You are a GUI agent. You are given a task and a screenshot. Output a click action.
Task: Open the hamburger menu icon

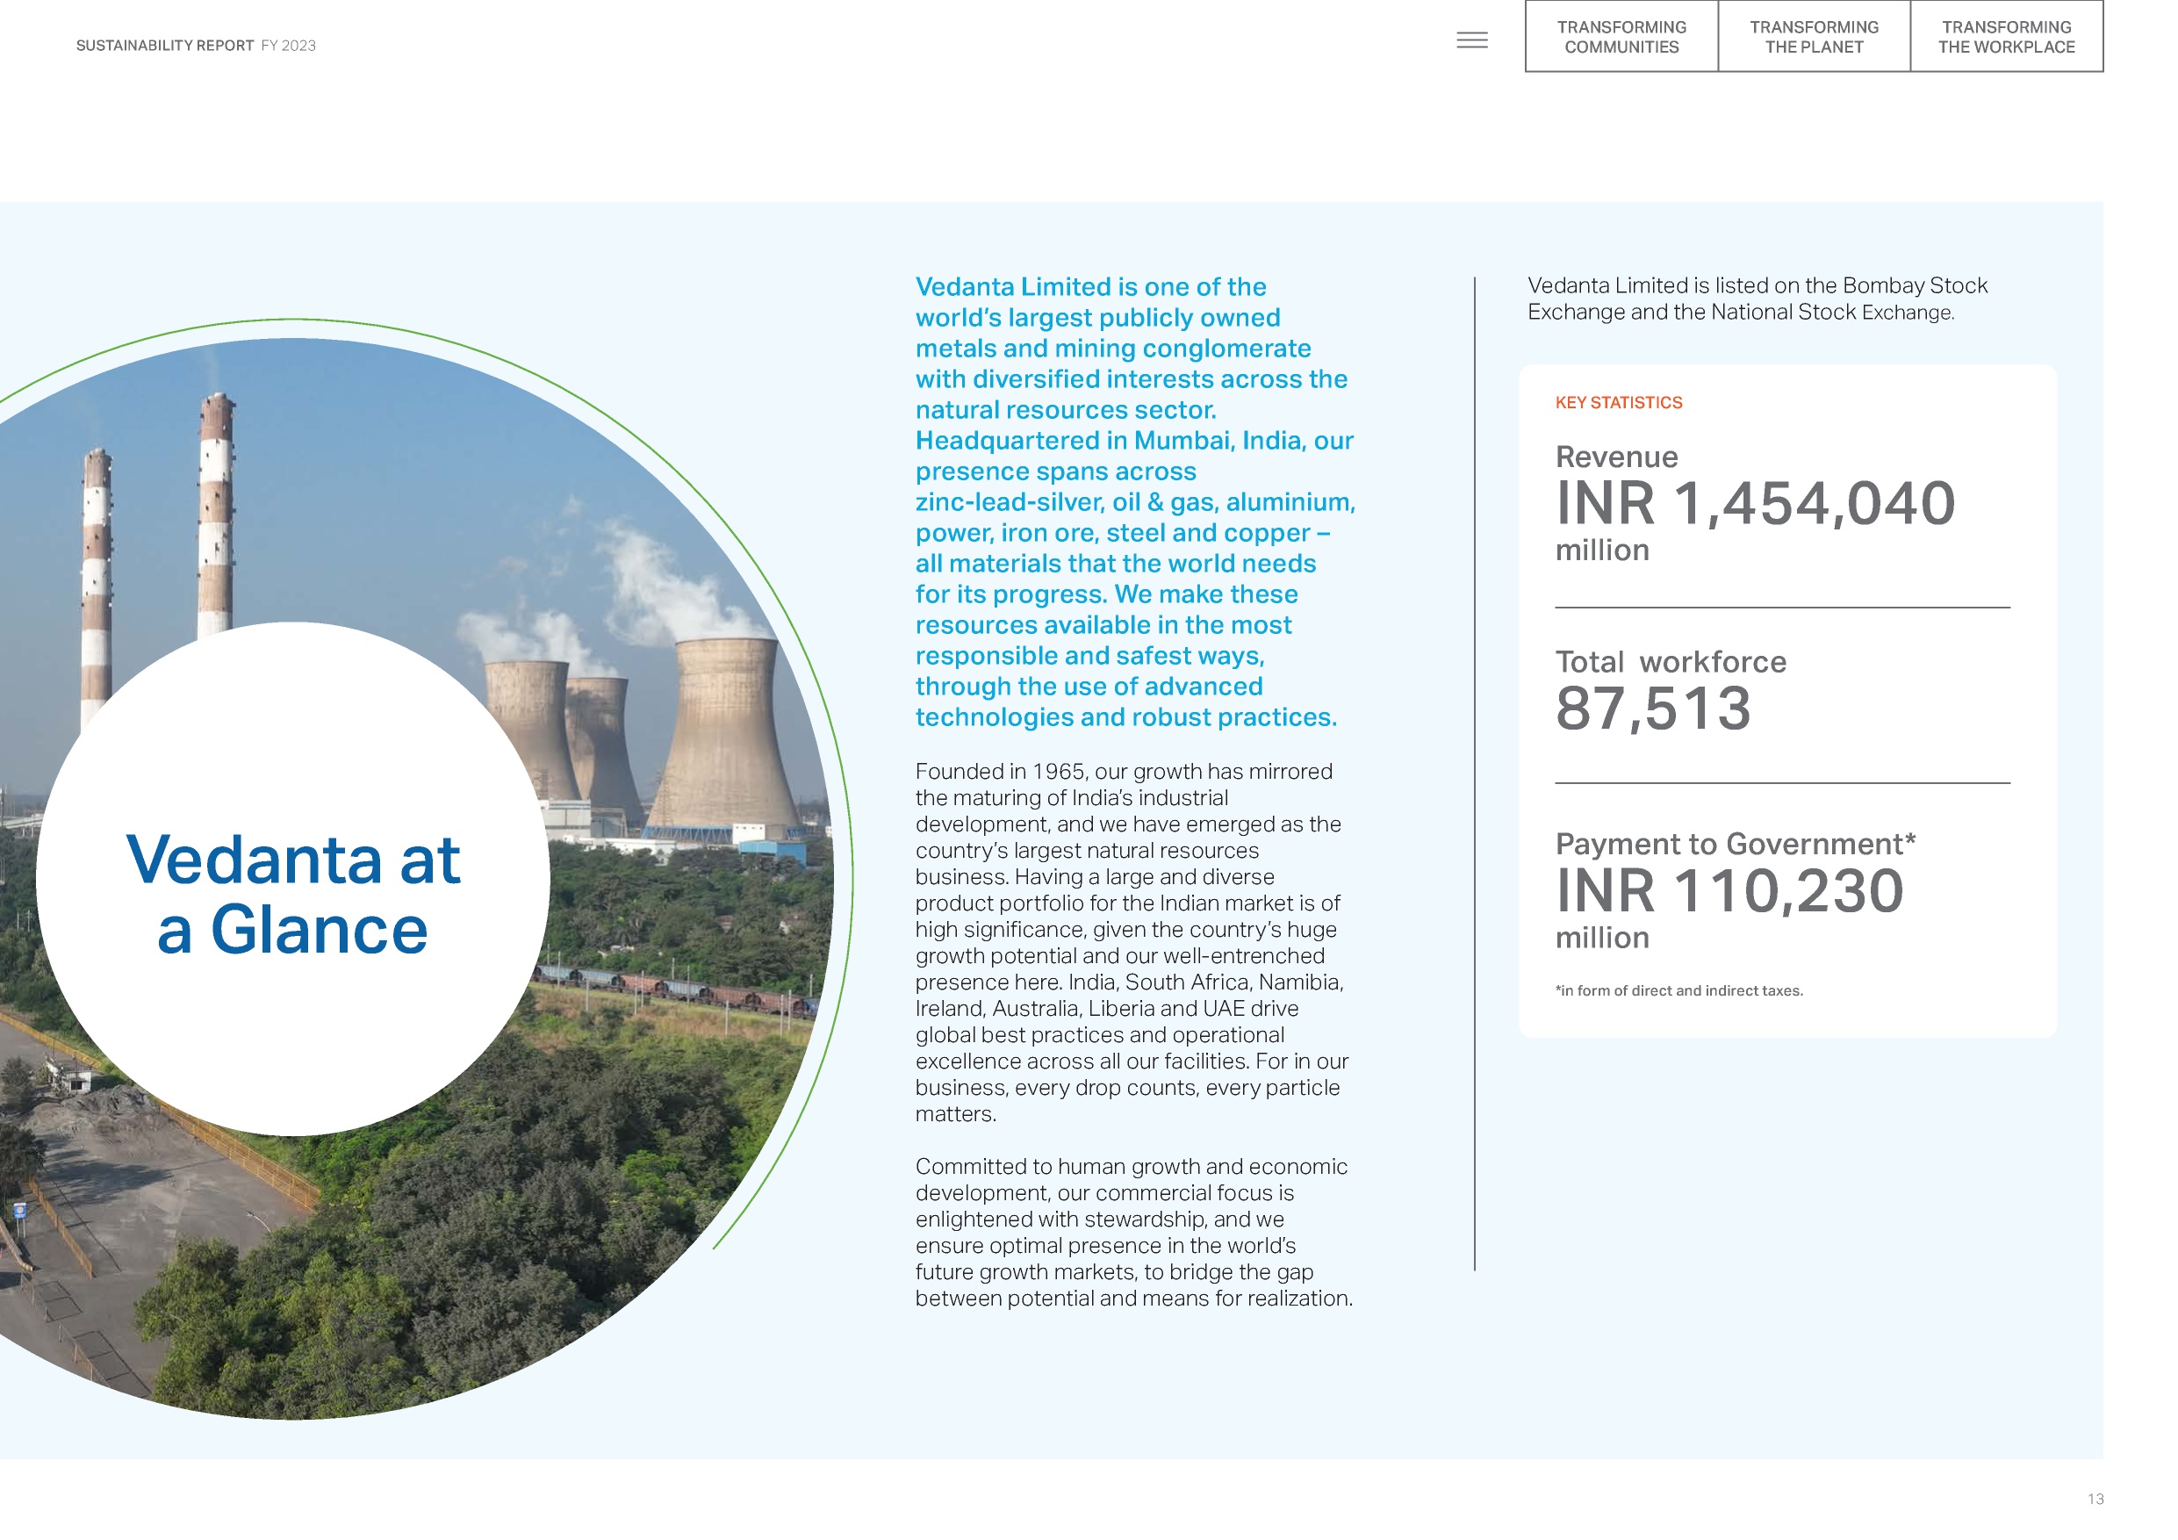1471,40
